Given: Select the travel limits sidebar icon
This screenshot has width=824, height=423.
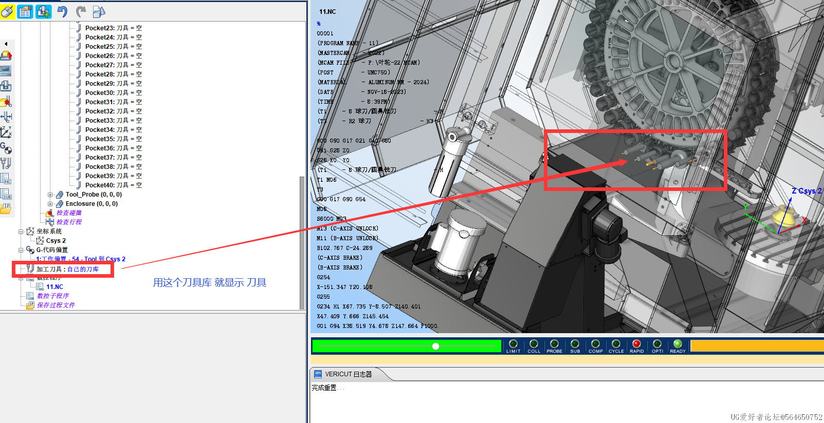Looking at the screenshot, I should pos(6,117).
